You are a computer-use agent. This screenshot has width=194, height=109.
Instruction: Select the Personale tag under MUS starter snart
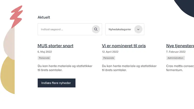(x=44, y=58)
